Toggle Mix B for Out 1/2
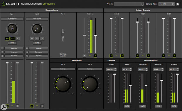The width and height of the screenshot is (182, 111). click(x=122, y=56)
